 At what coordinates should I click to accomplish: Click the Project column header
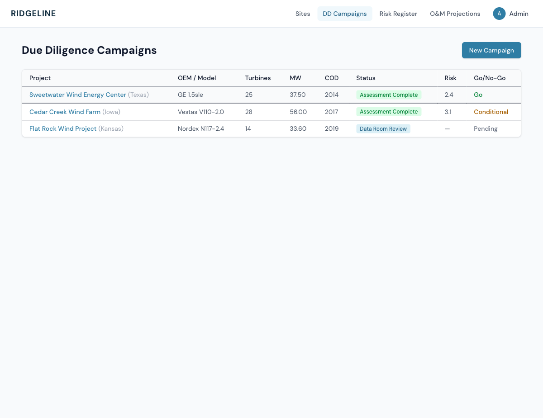pos(40,78)
